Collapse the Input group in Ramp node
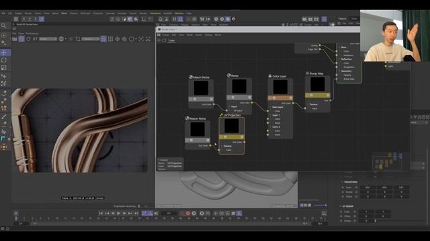 pos(230,106)
